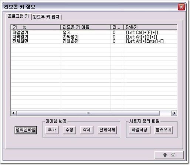Screen dimensions: 190x165
Task: Click the left scroll arrow of the list
Action: tap(14, 113)
